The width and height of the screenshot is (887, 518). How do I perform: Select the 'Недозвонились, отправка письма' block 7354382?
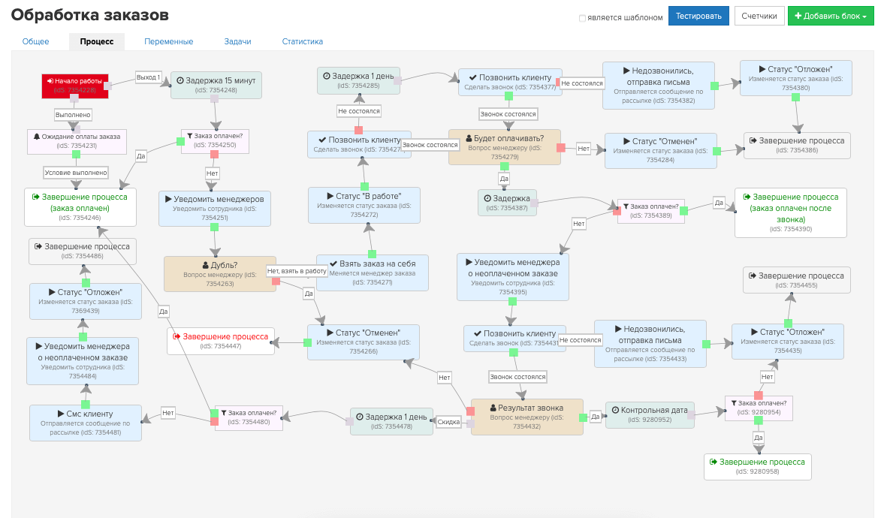(659, 86)
